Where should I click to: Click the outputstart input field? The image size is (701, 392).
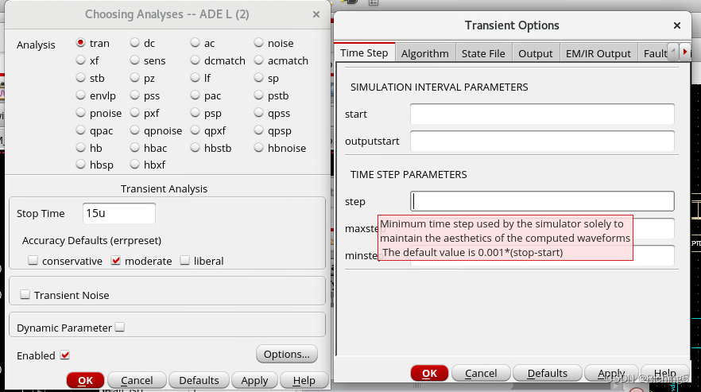pyautogui.click(x=542, y=142)
